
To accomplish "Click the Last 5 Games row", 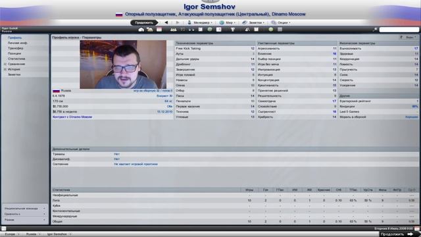I will [x=379, y=111].
